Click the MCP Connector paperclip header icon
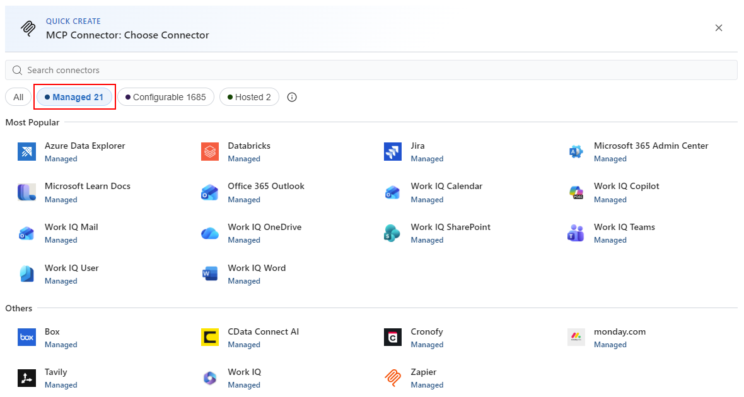 [28, 28]
